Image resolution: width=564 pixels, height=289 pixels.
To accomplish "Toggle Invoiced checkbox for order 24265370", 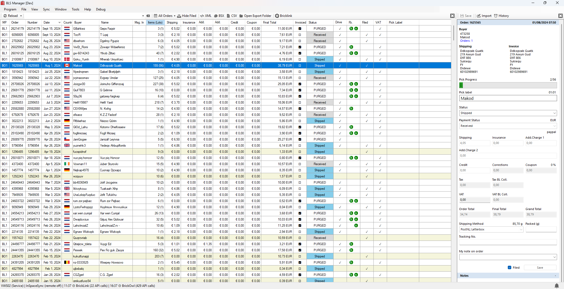I will tap(300, 275).
